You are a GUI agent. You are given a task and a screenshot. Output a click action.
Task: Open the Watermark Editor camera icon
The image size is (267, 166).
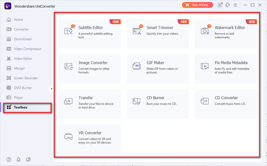point(205,30)
